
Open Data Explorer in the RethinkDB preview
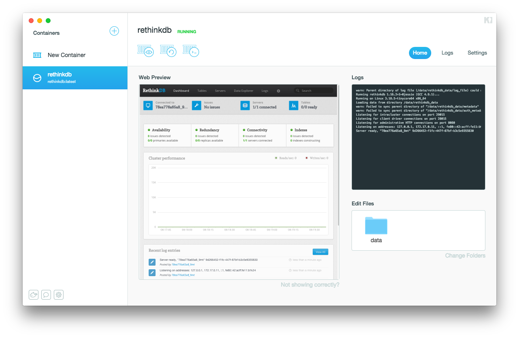click(243, 91)
